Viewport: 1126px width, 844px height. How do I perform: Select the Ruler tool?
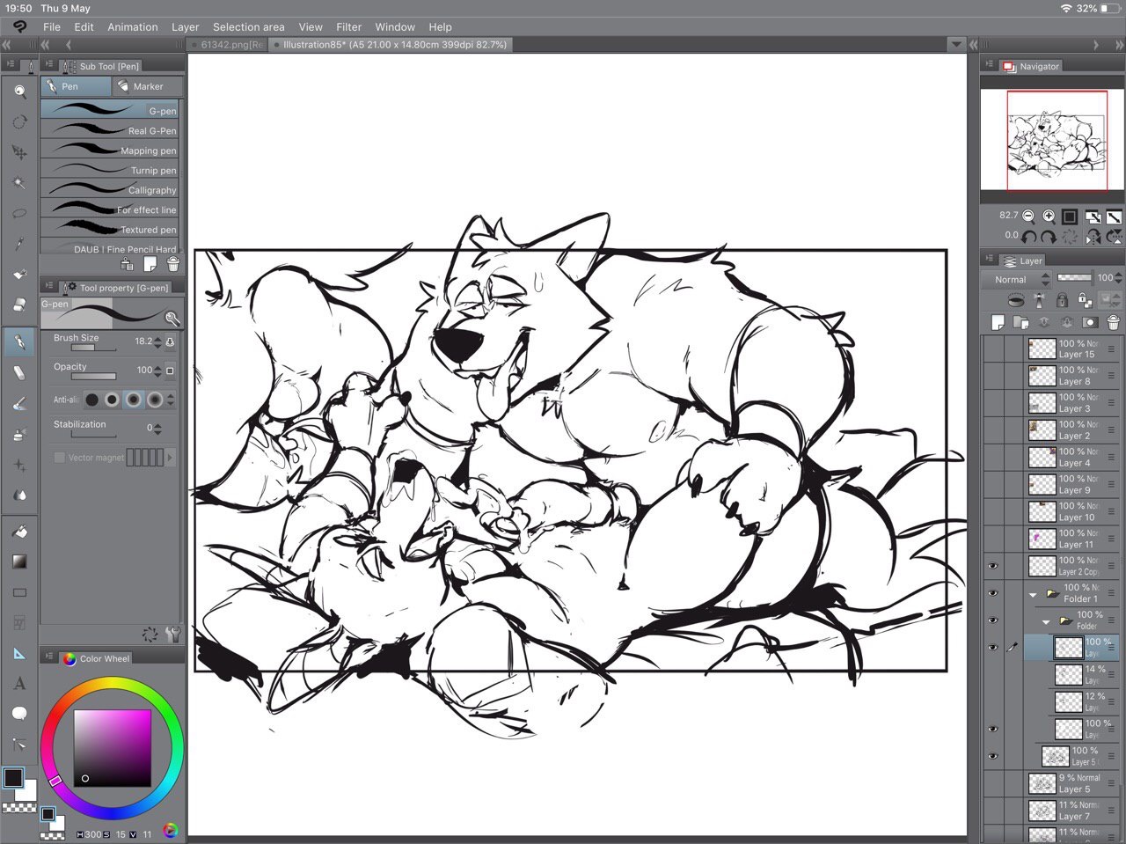coord(19,653)
